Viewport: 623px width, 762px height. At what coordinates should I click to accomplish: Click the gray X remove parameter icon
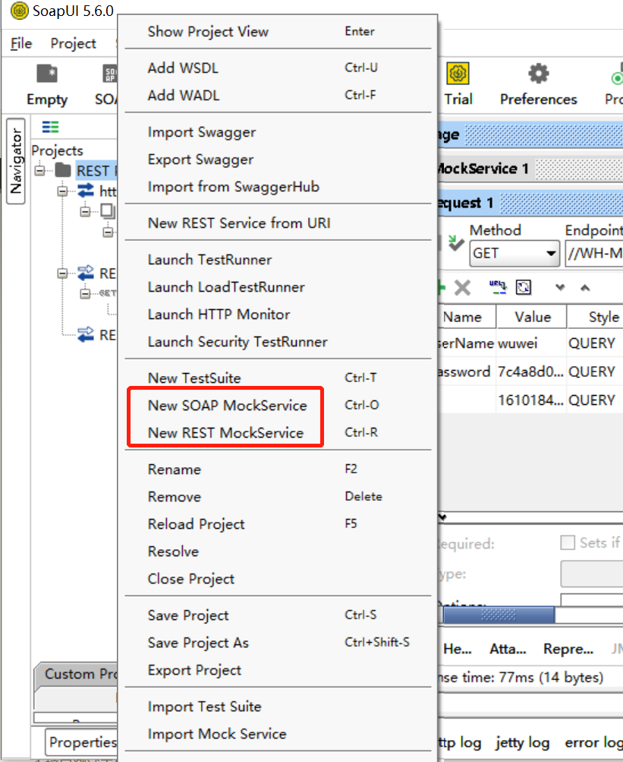point(462,288)
